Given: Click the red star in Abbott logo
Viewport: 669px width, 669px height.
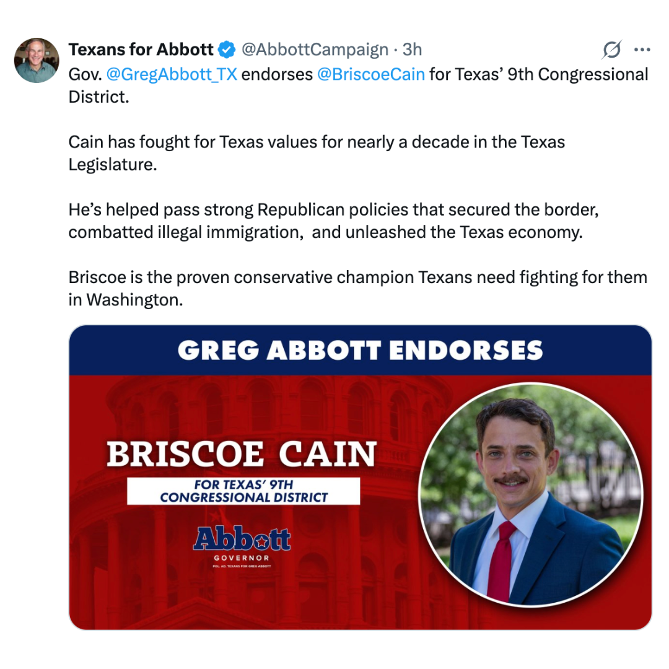Looking at the screenshot, I should pos(261,542).
